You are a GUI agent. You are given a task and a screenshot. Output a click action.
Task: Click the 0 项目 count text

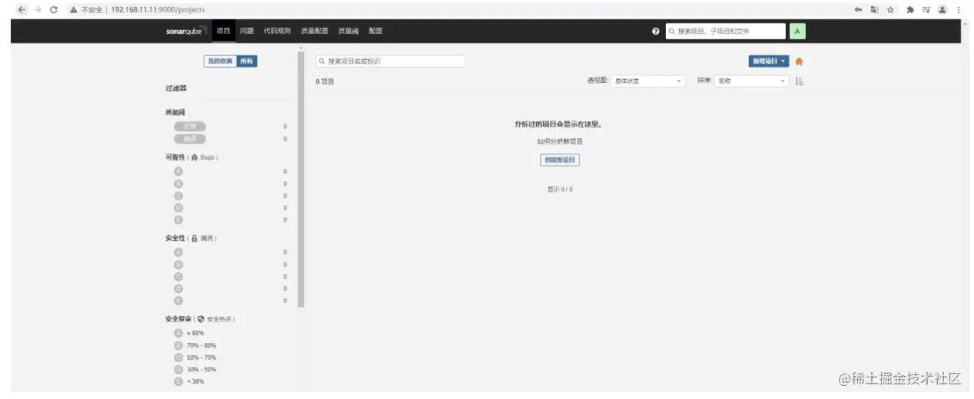tap(325, 81)
